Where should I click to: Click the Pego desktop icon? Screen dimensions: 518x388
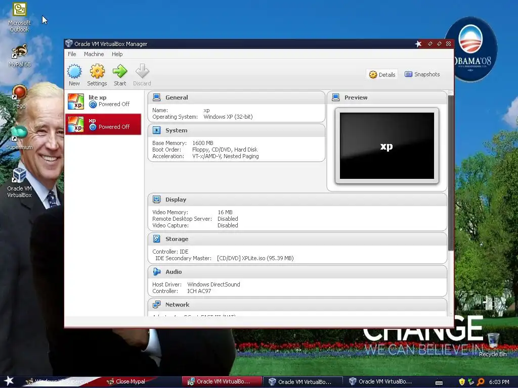[19, 96]
